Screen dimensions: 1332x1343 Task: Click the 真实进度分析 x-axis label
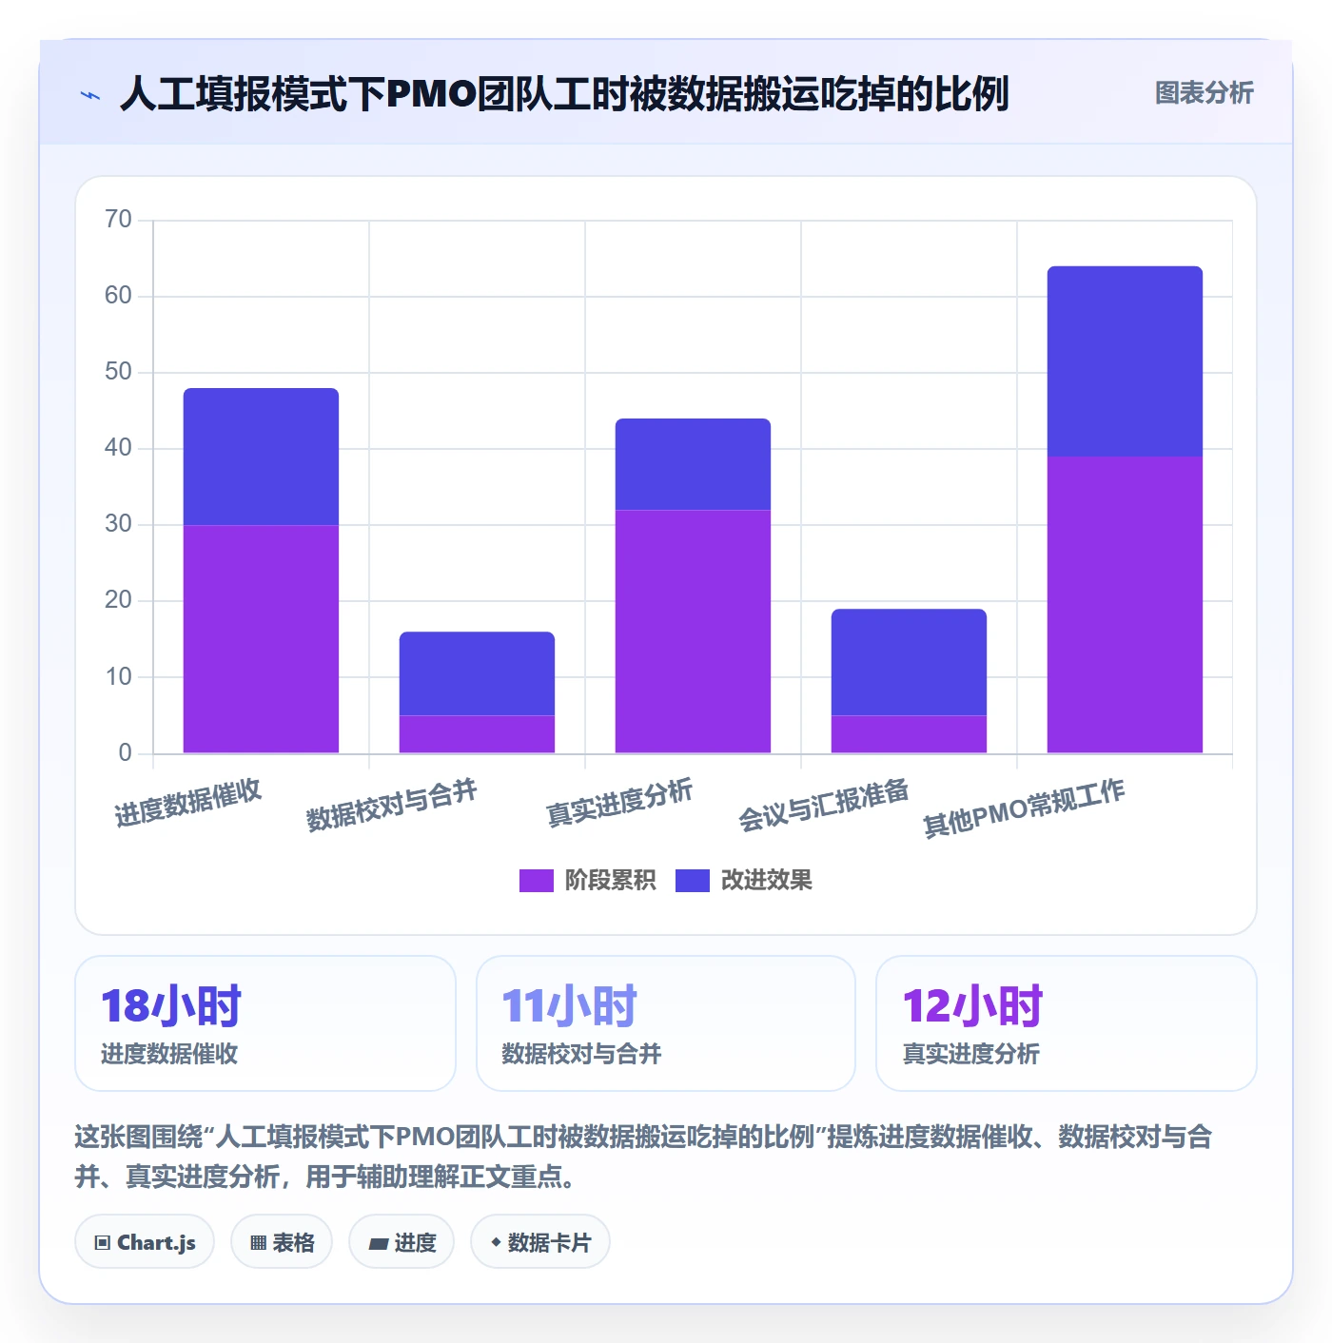(619, 804)
